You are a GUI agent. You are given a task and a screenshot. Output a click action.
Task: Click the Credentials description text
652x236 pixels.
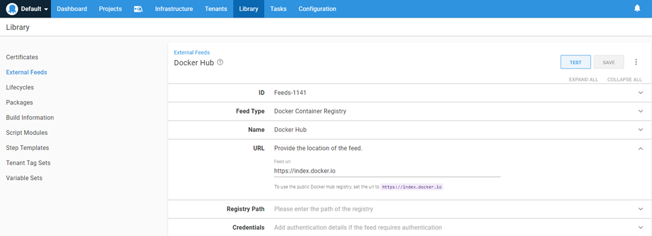click(x=358, y=228)
